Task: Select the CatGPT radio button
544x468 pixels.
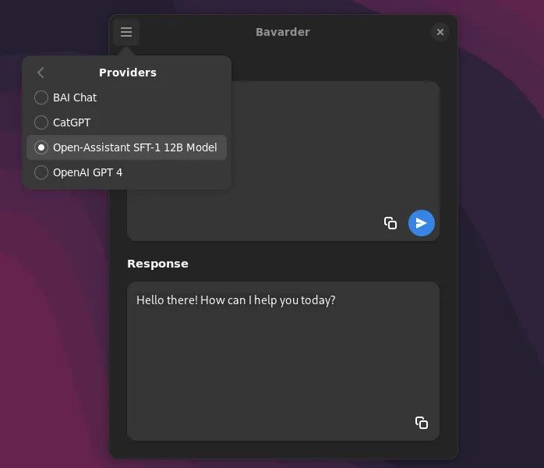Action: (41, 122)
